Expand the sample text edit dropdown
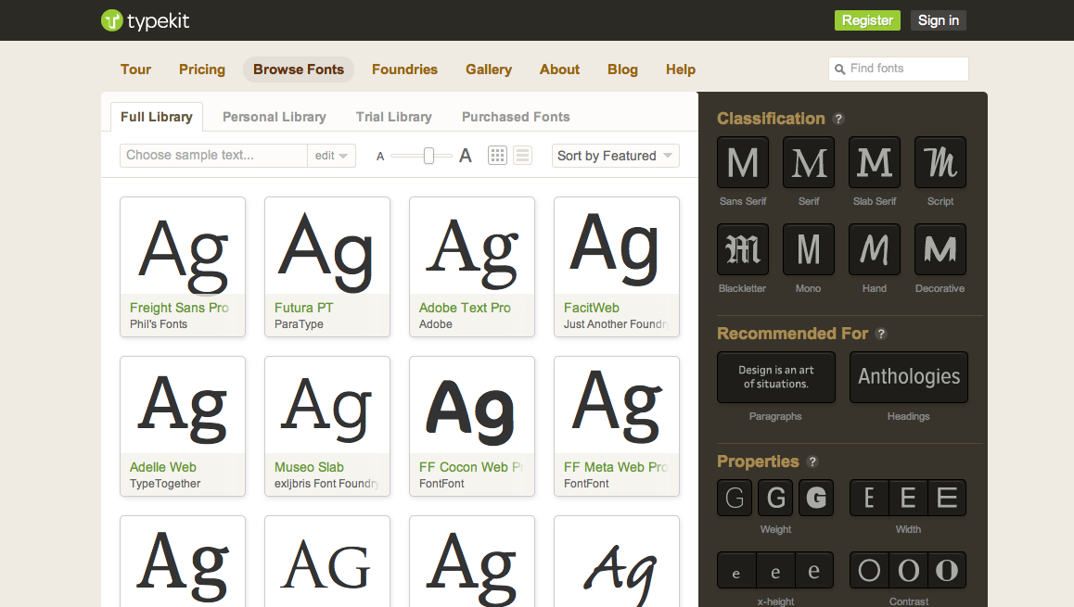Screen dimensions: 1074x607 331,155
